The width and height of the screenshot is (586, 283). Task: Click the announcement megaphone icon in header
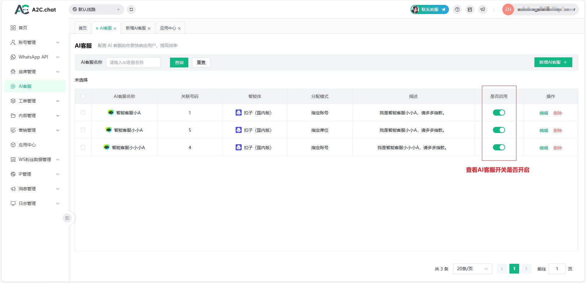pos(483,9)
